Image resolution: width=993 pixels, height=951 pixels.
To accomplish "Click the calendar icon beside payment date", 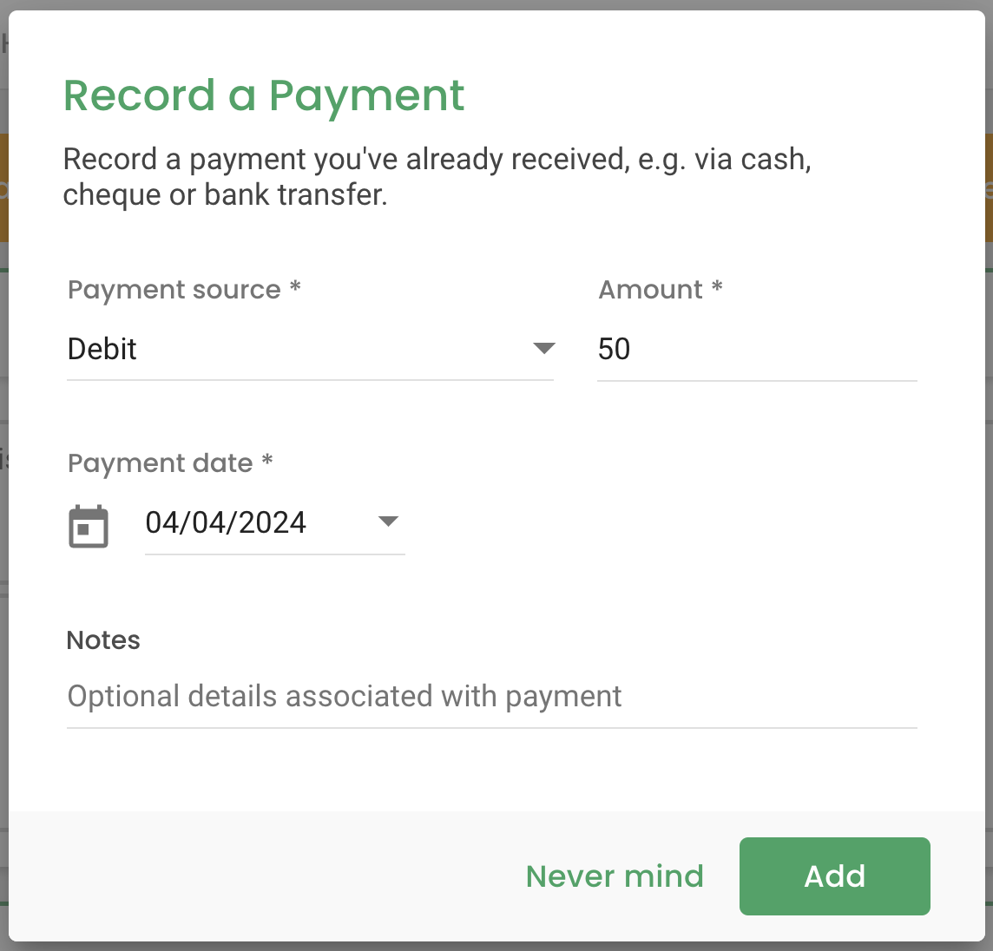I will (x=88, y=524).
